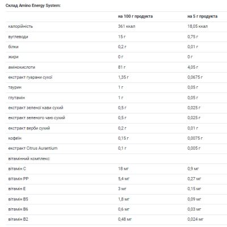
Task: Click the 'амінокислоти' row label
Action: (22, 67)
